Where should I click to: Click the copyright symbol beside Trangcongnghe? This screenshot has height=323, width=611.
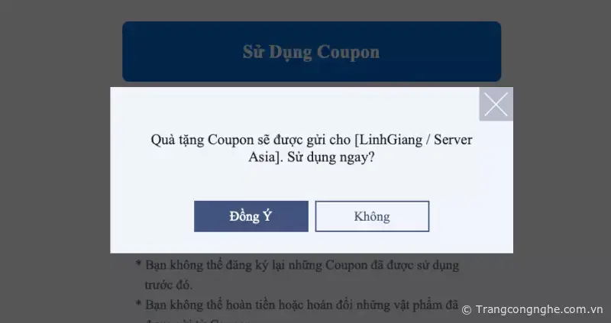click(467, 310)
